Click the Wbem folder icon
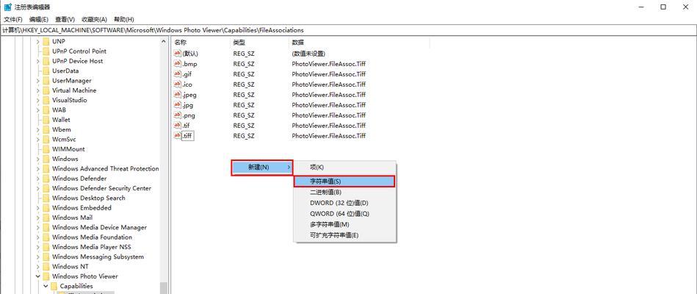Viewport: 697px width, 294px height. (46, 129)
